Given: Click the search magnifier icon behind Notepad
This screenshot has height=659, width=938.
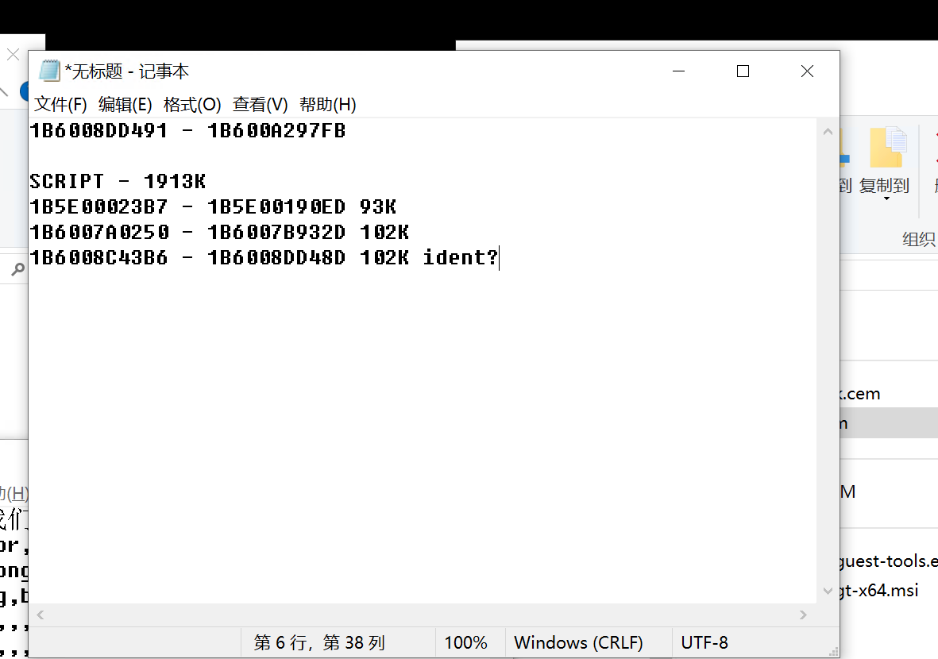Looking at the screenshot, I should 17,270.
